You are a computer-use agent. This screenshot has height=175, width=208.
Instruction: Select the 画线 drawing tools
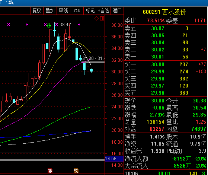[x=63, y=10]
